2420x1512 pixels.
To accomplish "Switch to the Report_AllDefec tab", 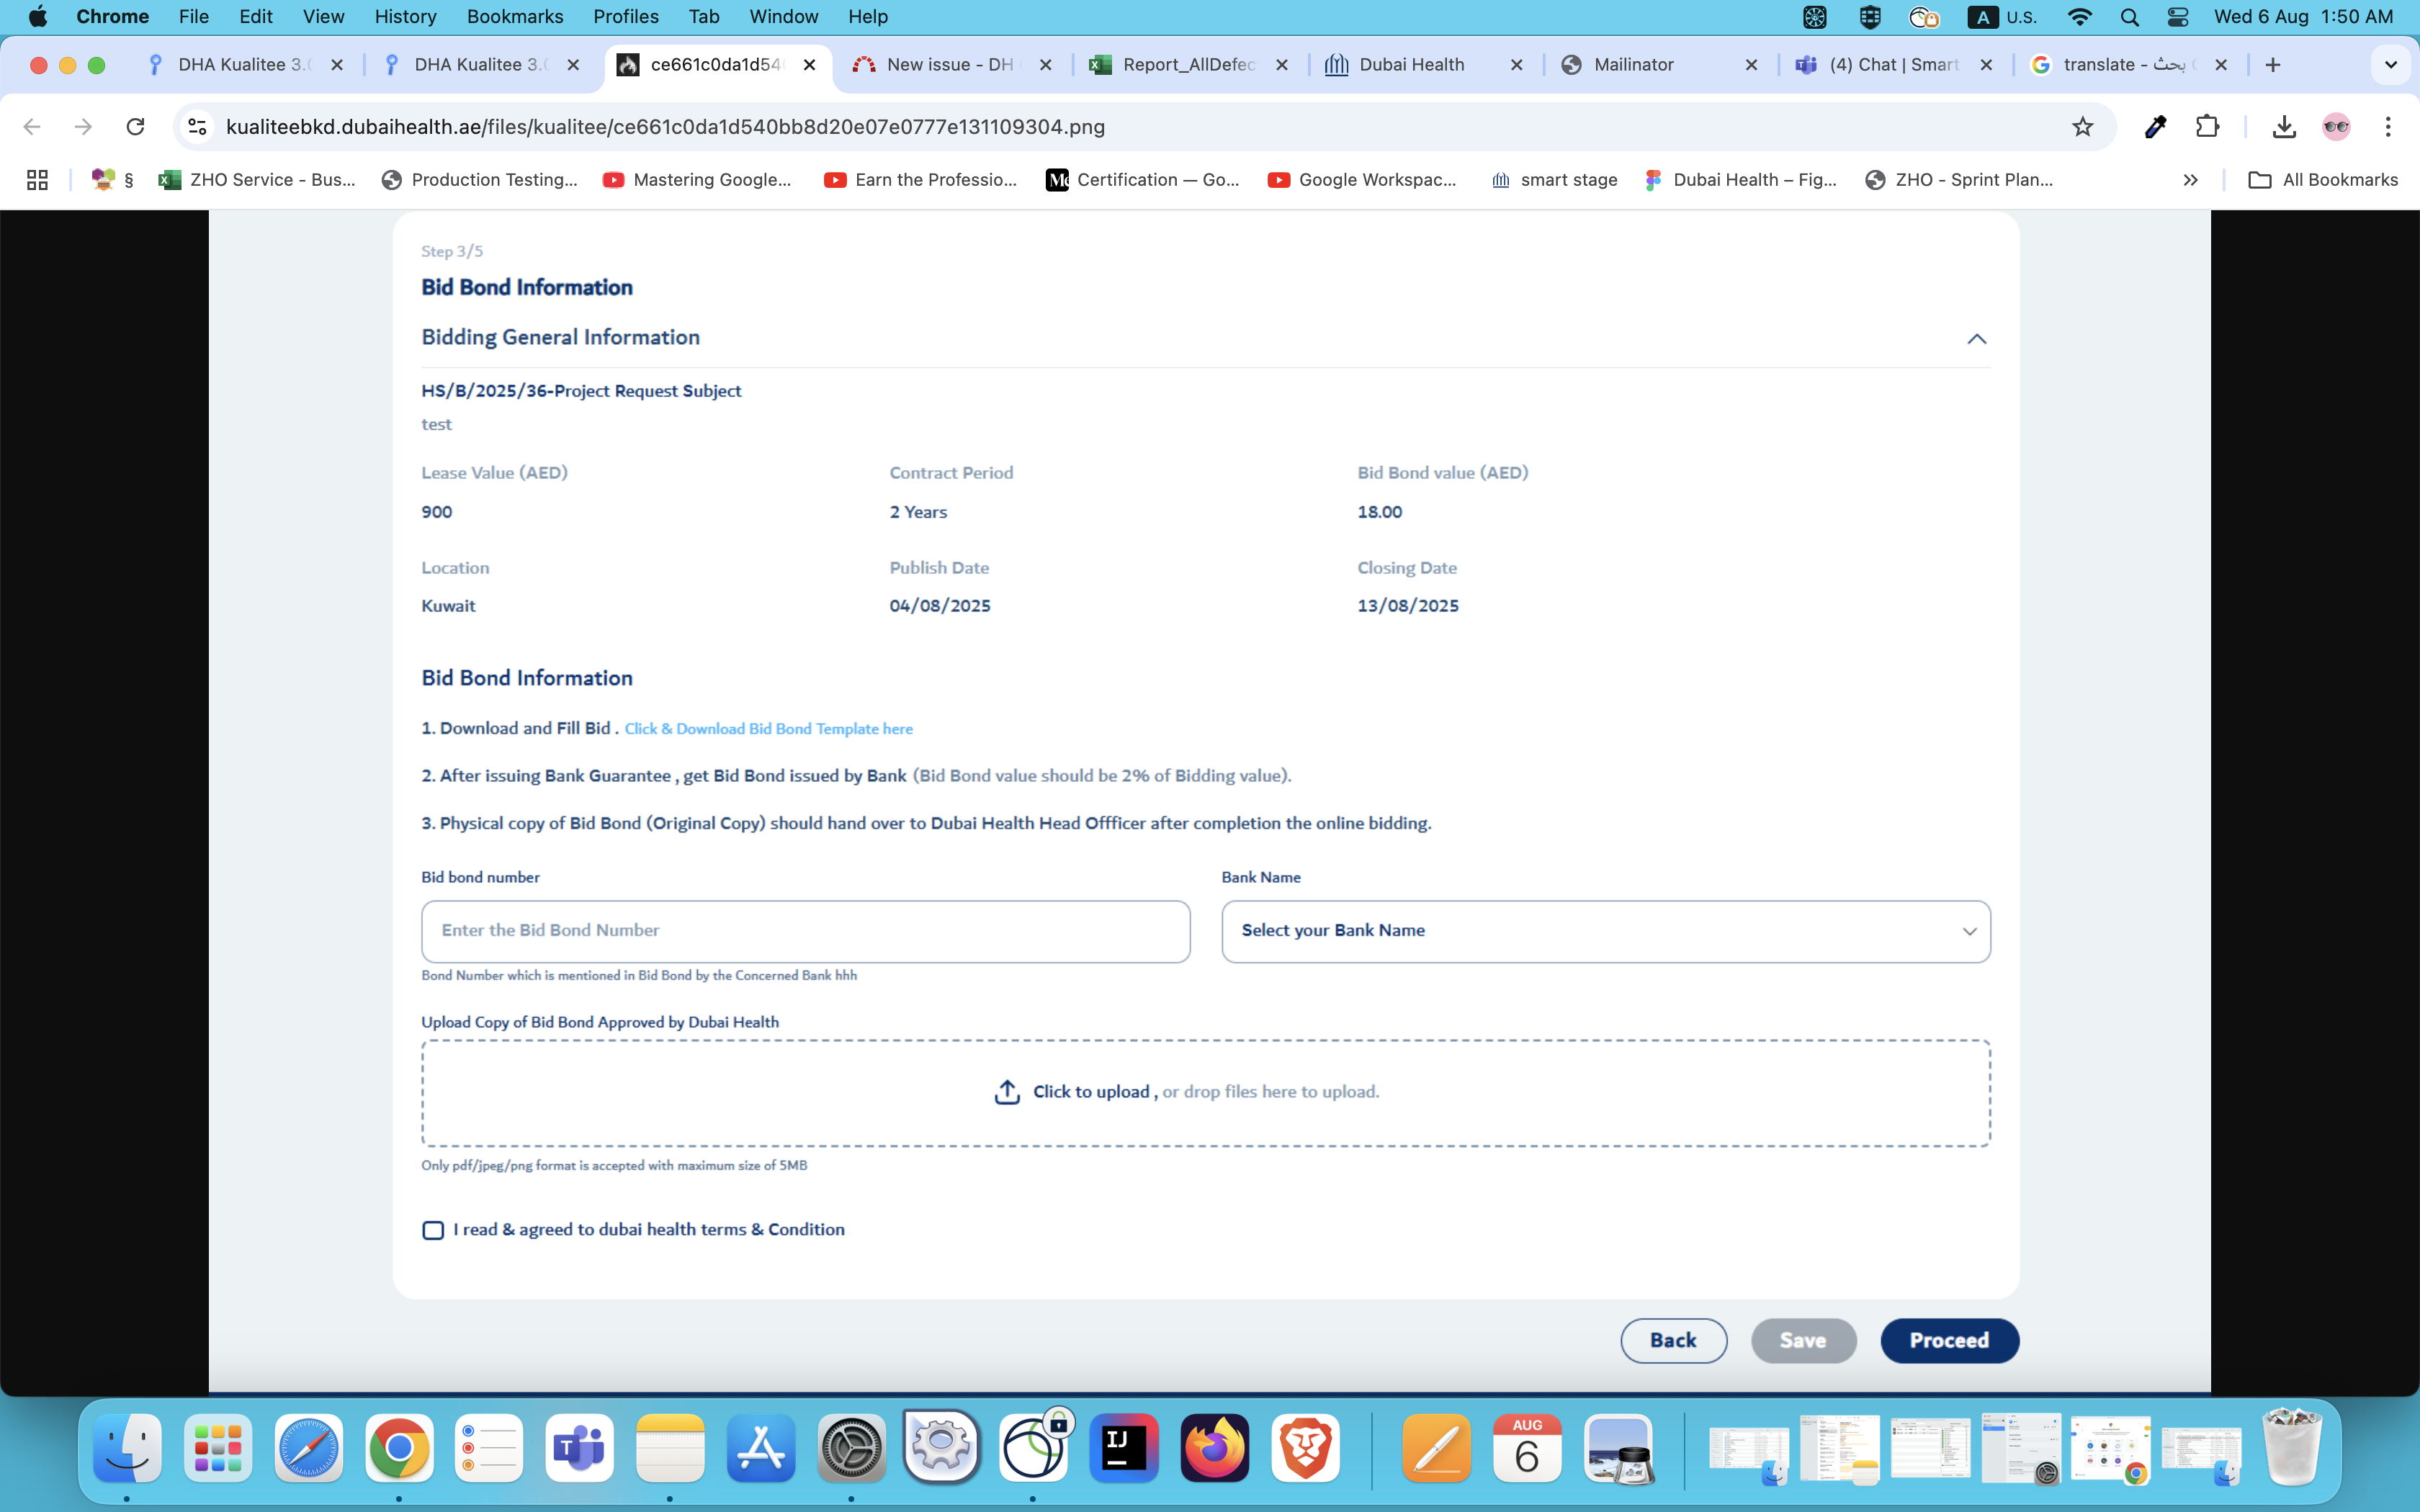I will (1187, 65).
